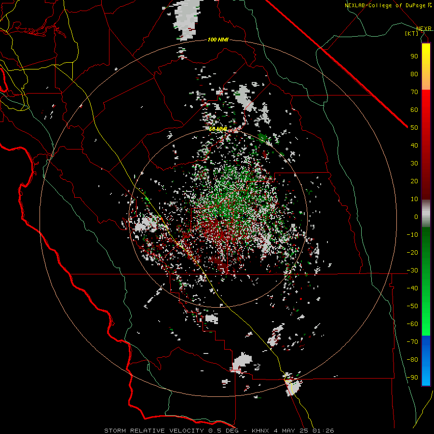This screenshot has height=434, width=434.
Task: Click the -30 value on velocity scale
Action: [412, 271]
